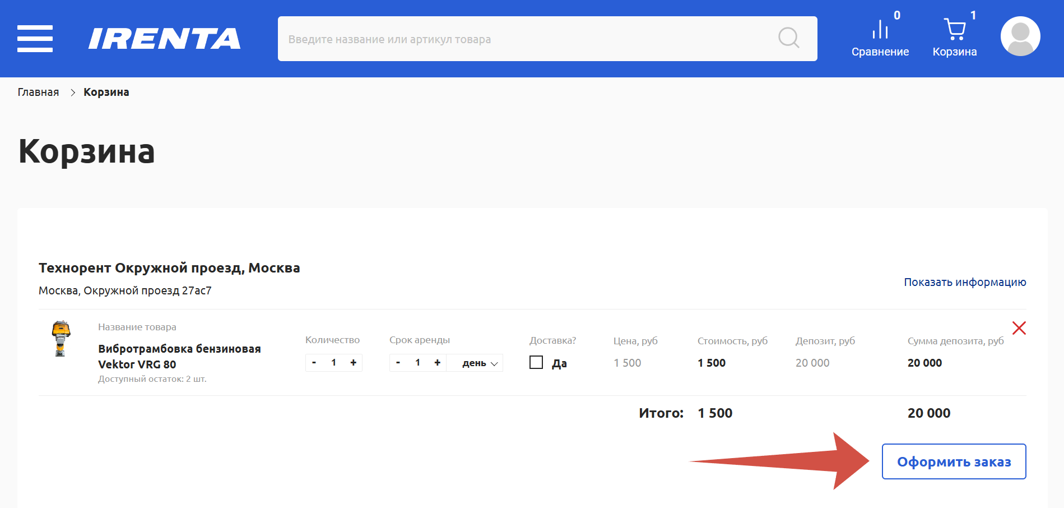Increase Срок аренды with plus button

[437, 363]
